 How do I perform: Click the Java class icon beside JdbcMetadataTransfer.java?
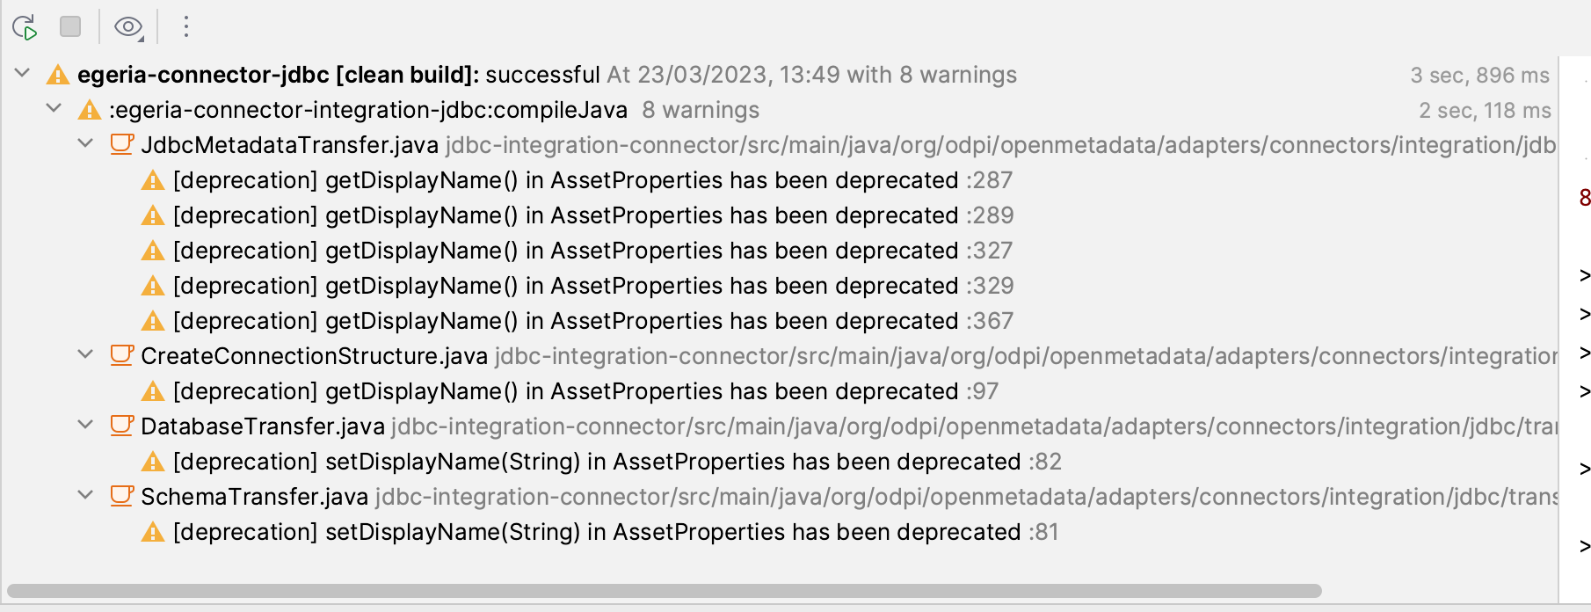tap(120, 145)
